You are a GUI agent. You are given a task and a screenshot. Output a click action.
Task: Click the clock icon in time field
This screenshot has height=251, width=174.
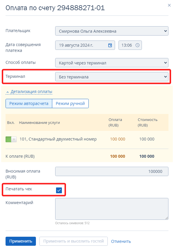(138, 45)
